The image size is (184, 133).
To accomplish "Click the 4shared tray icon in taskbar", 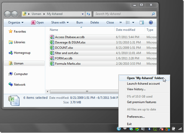I will (119, 129).
